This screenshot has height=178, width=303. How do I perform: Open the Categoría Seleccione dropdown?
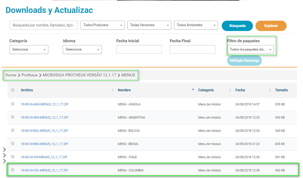[x=29, y=49]
